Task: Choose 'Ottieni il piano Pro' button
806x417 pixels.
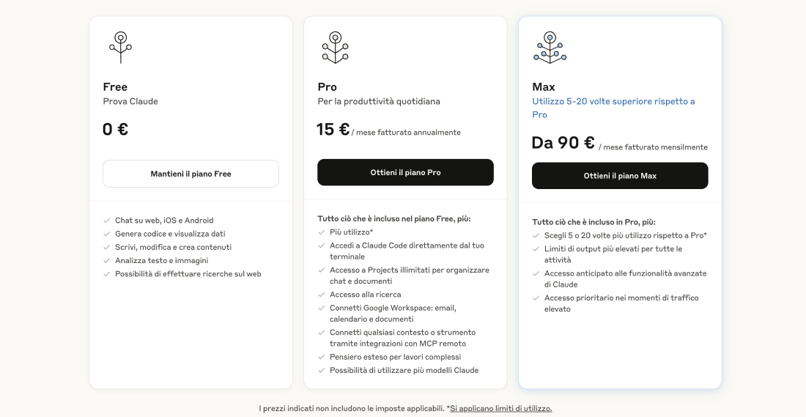Action: [405, 172]
